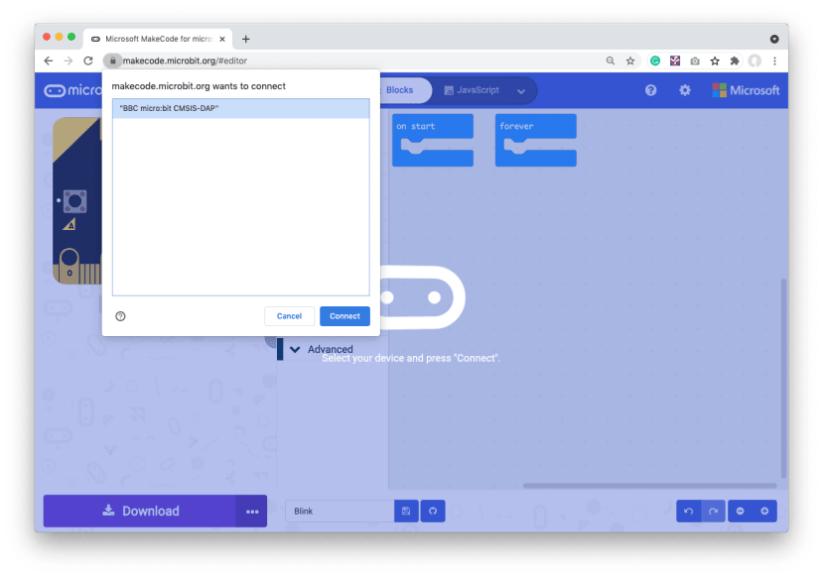Save the project with the disk icon
The image size is (823, 578).
click(406, 511)
